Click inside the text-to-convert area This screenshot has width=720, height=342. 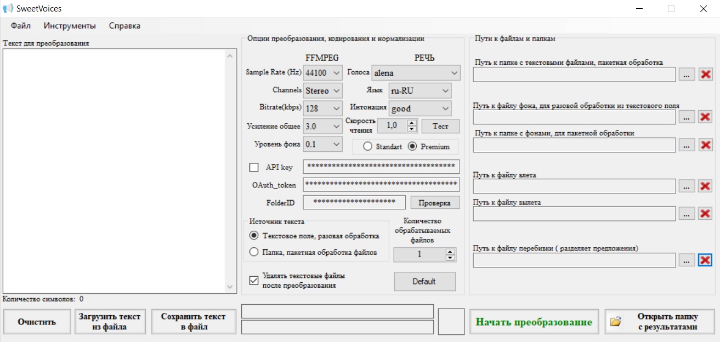click(114, 171)
